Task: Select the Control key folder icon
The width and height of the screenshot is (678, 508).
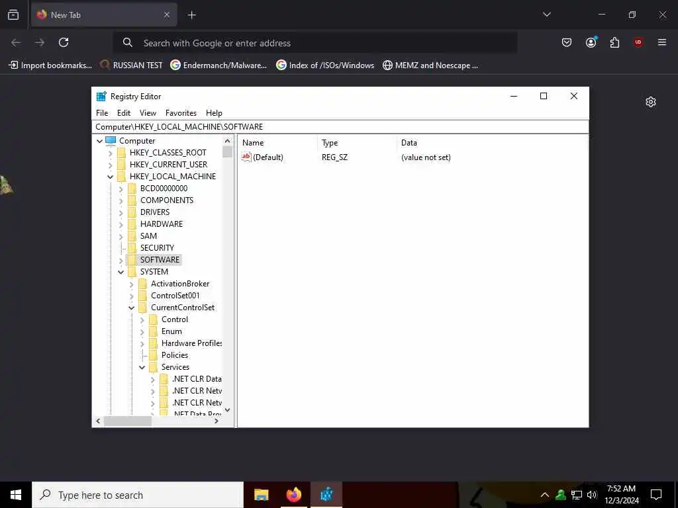Action: click(x=153, y=319)
